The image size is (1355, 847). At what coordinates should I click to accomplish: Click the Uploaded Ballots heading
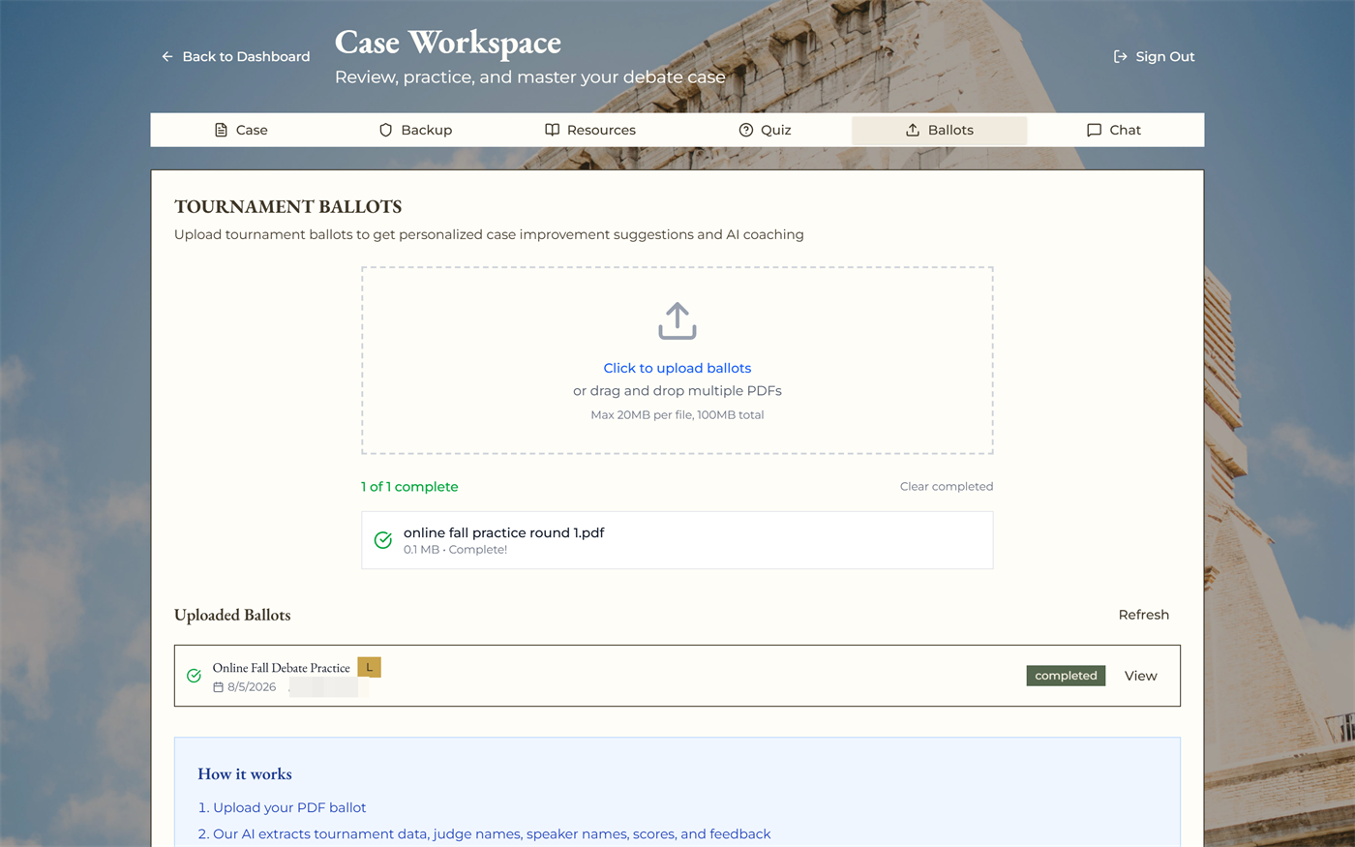[x=232, y=615]
